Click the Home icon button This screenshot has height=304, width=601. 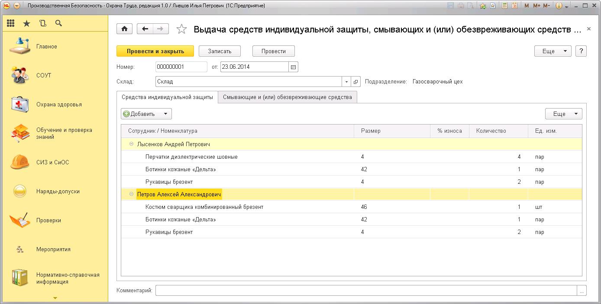tap(125, 29)
